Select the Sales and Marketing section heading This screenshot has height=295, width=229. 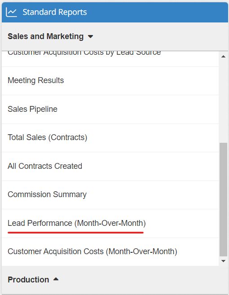[45, 36]
